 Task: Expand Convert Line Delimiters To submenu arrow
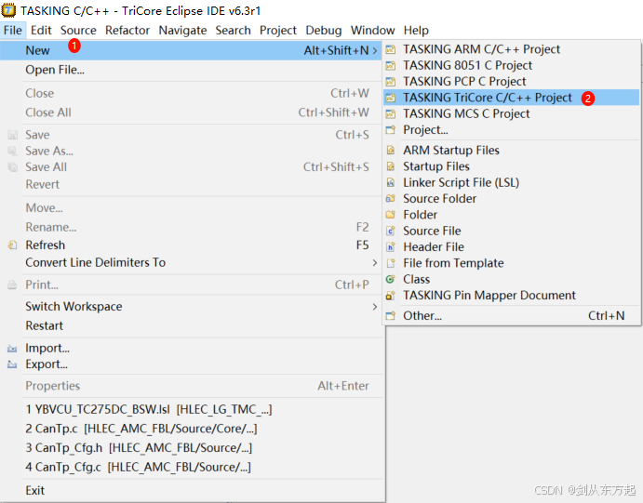(375, 262)
